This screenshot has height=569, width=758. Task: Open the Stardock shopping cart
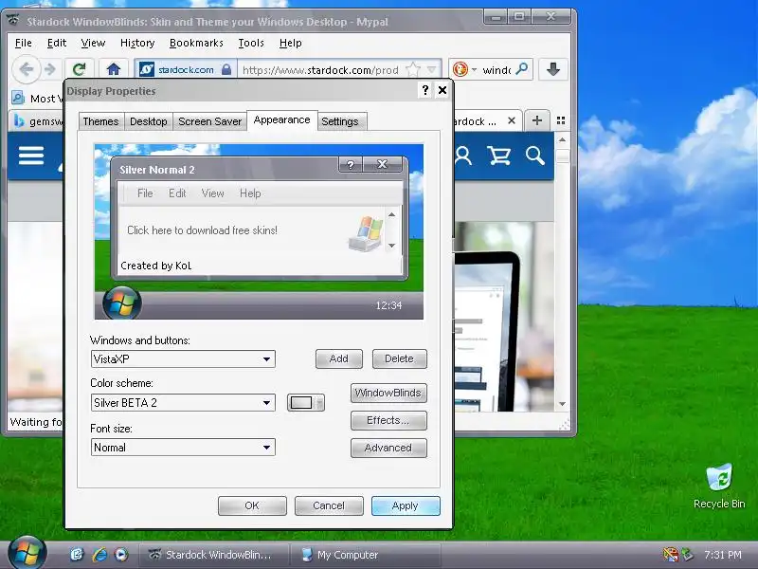tap(499, 156)
